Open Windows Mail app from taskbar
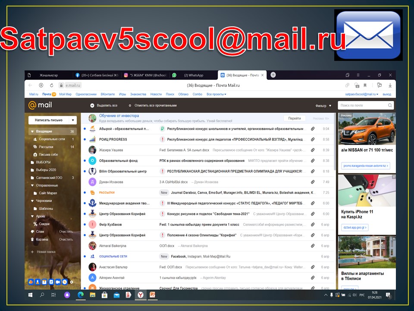Image resolution: width=414 pixels, height=311 pixels. (x=116, y=295)
